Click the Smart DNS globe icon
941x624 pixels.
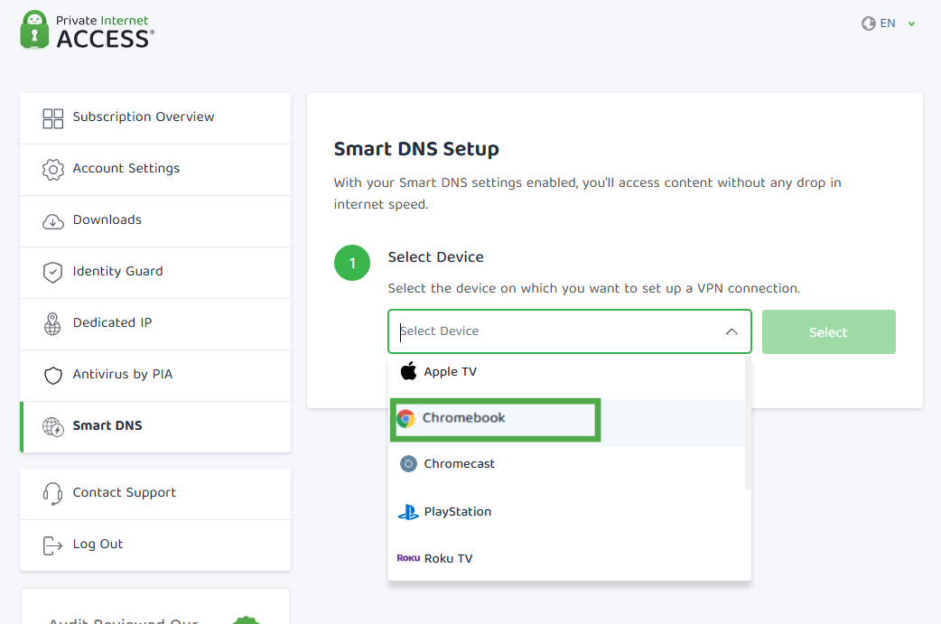pyautogui.click(x=52, y=426)
